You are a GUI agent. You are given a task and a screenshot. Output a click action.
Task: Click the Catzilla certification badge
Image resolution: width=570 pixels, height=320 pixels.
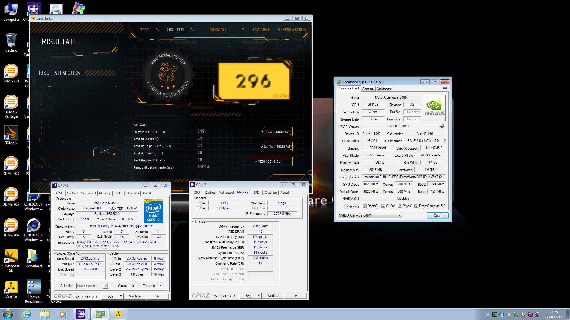point(168,76)
